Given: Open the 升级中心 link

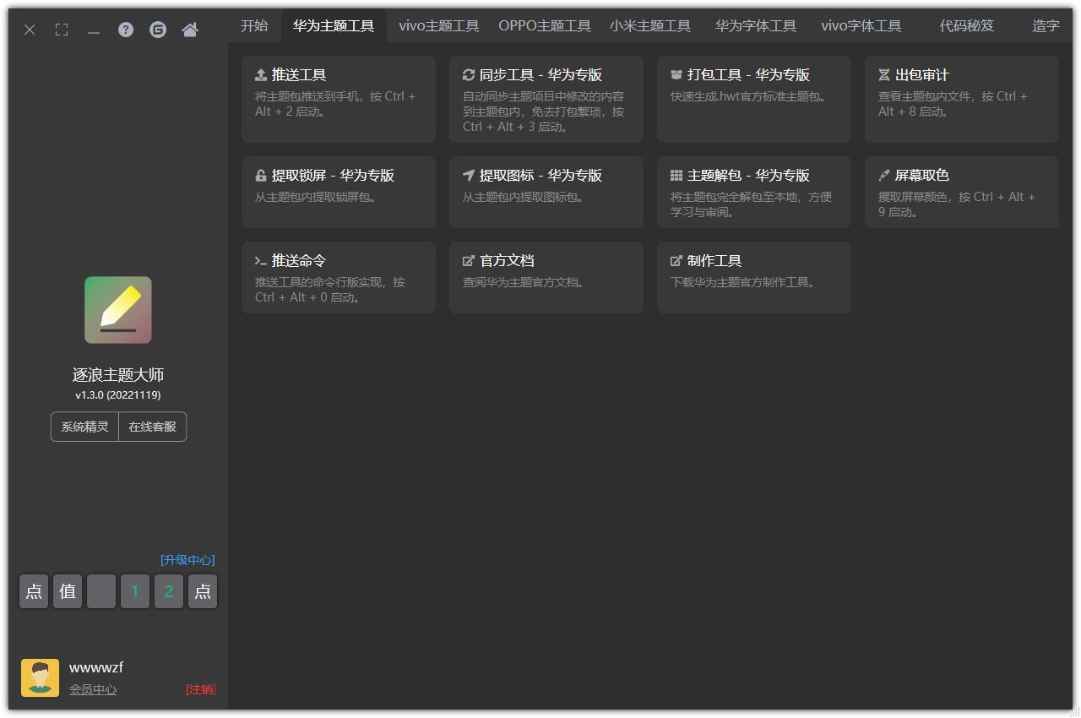Looking at the screenshot, I should [x=187, y=560].
